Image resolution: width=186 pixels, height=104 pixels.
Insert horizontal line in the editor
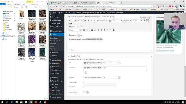[107, 21]
